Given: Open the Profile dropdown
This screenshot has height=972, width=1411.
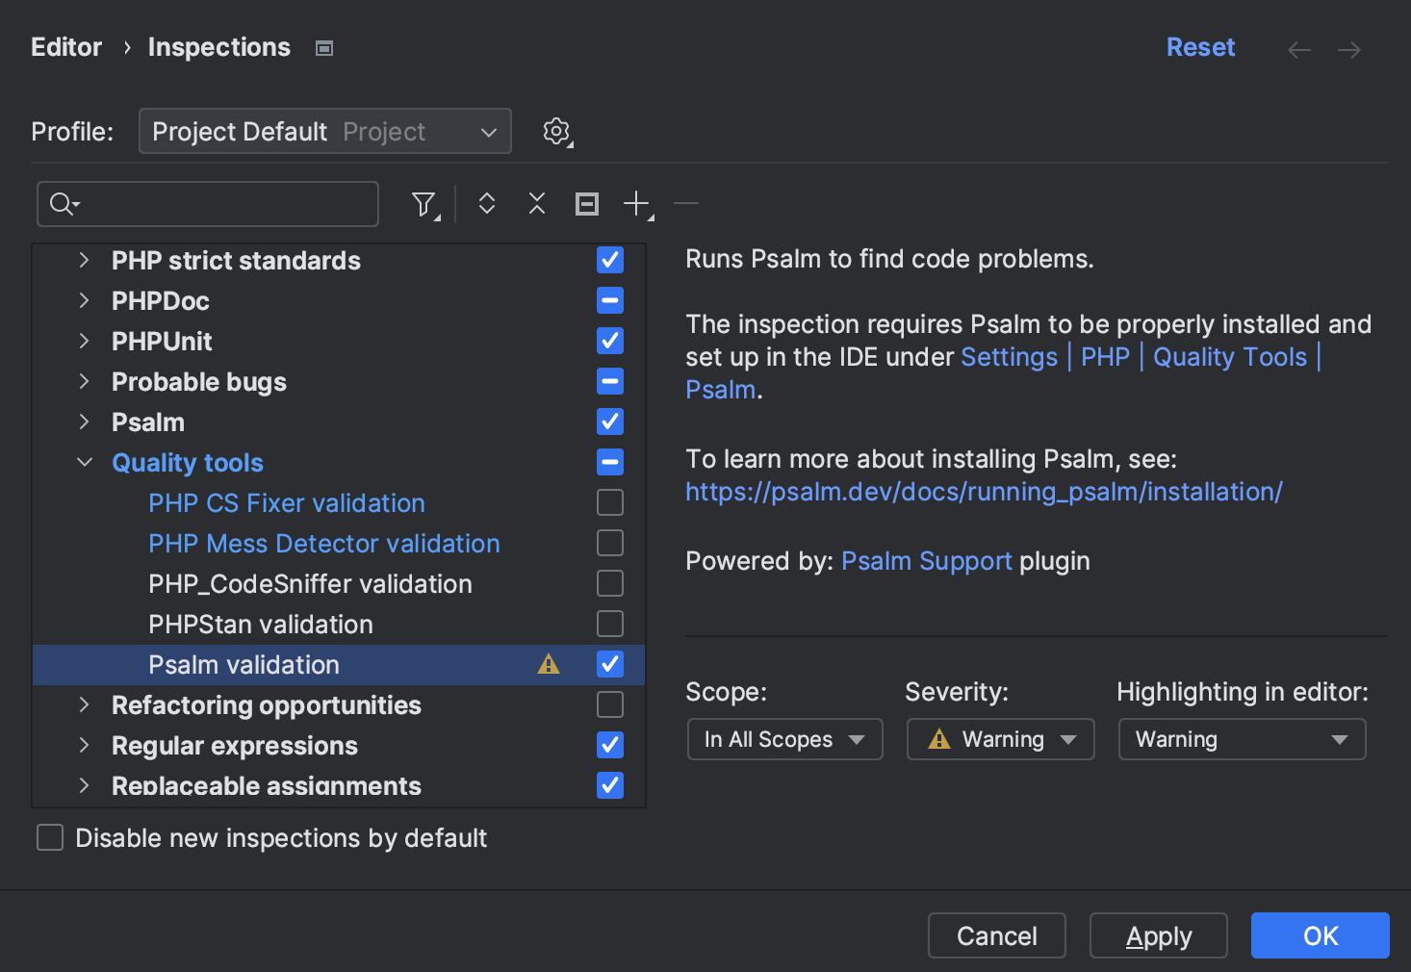Looking at the screenshot, I should 325,132.
